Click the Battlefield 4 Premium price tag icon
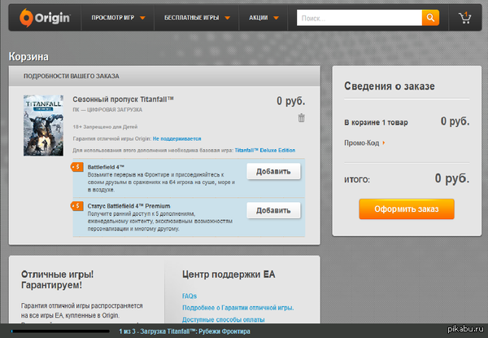Screen dimensions: 488x338 [x=77, y=206]
